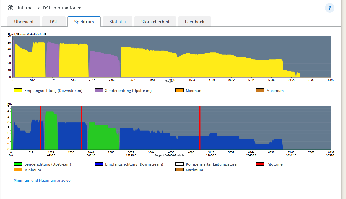Click the brown Maximum swatch in SNR legend

260,90
